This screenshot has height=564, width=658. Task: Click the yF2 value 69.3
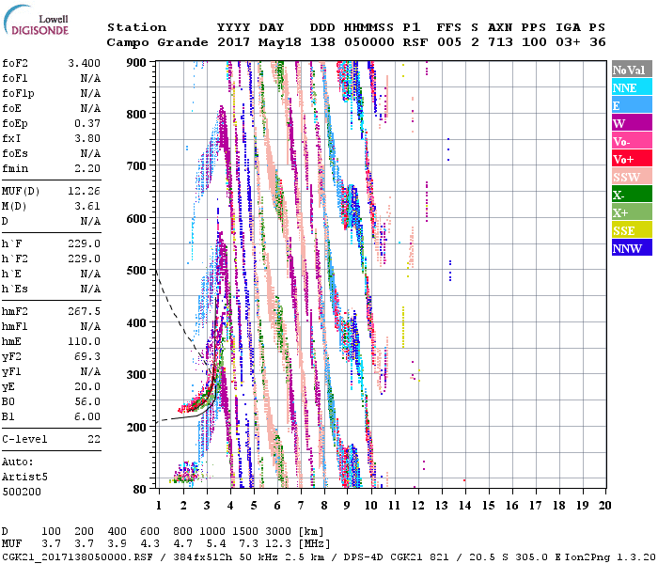87,356
